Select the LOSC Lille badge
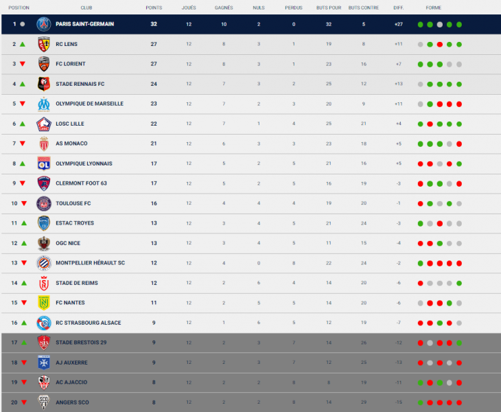Screen dimensions: 501x412 tap(44, 124)
